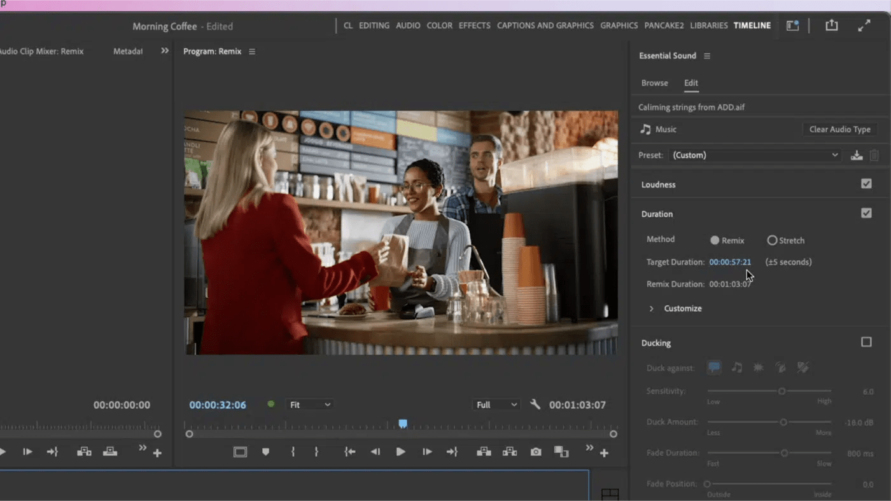This screenshot has height=501, width=891.
Task: Click the Program monitor playhead marker
Action: pos(403,423)
